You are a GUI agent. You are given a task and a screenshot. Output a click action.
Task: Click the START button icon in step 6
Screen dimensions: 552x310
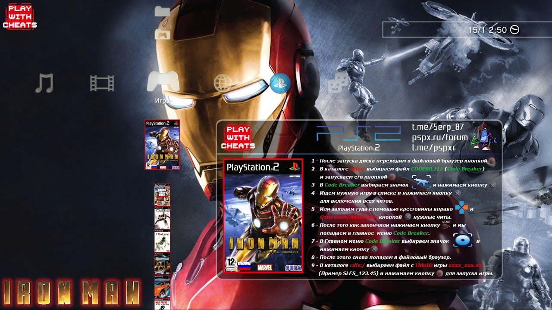446,224
